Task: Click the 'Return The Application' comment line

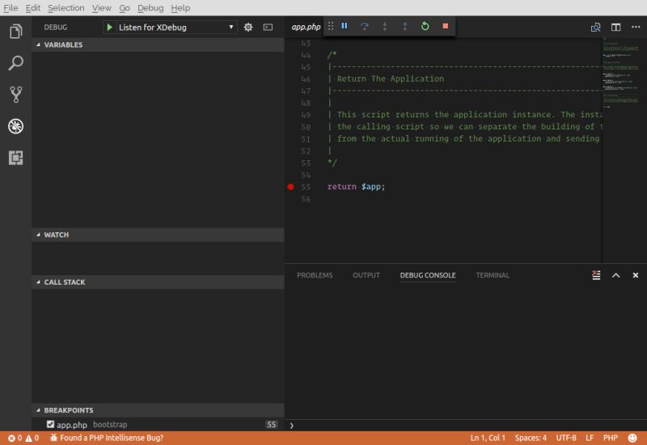Action: pos(391,78)
